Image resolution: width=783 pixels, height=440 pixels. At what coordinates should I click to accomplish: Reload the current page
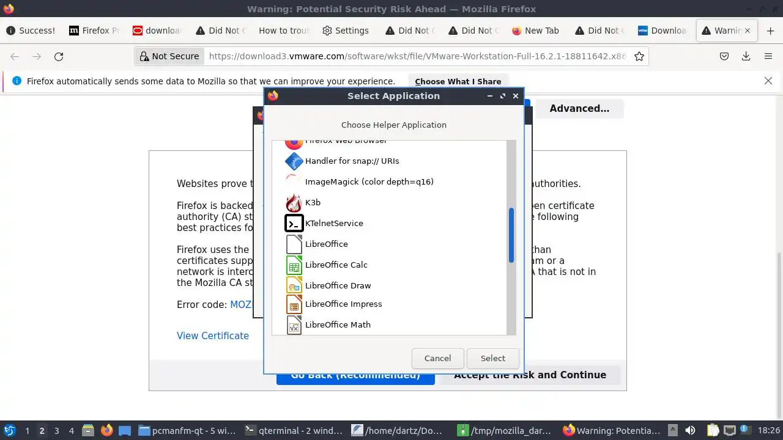pos(59,56)
